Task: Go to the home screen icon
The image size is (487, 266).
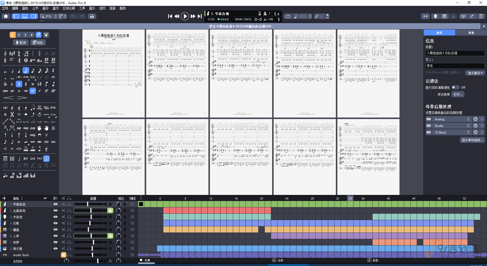Action: coord(6,16)
